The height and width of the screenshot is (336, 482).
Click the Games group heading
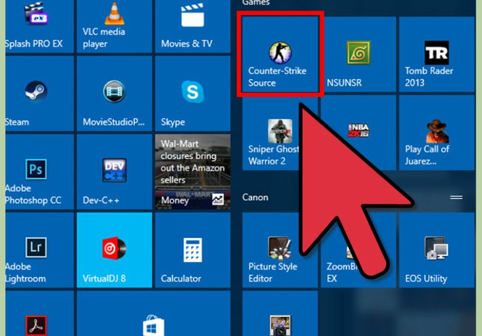(256, 3)
